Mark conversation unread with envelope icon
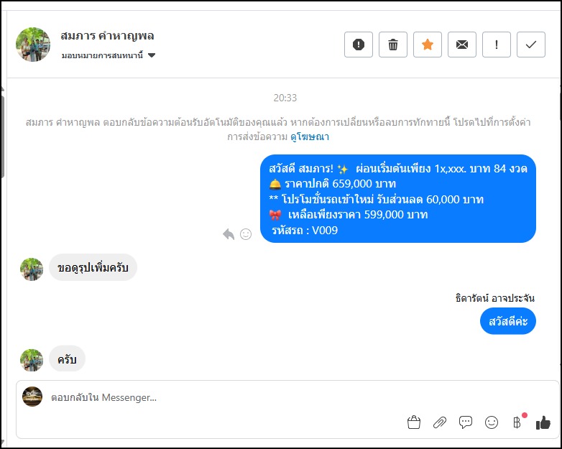The height and width of the screenshot is (449, 562). point(462,45)
